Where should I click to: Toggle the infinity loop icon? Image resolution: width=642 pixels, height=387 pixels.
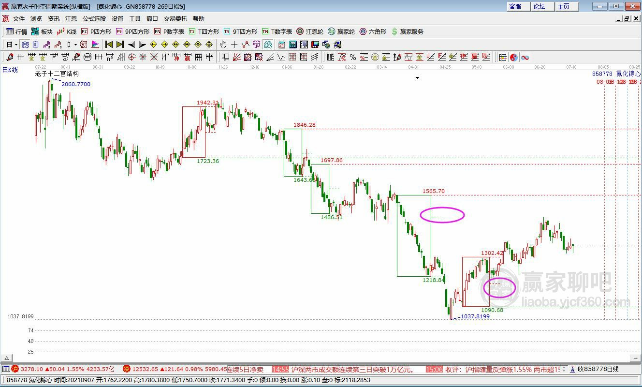[x=525, y=57]
